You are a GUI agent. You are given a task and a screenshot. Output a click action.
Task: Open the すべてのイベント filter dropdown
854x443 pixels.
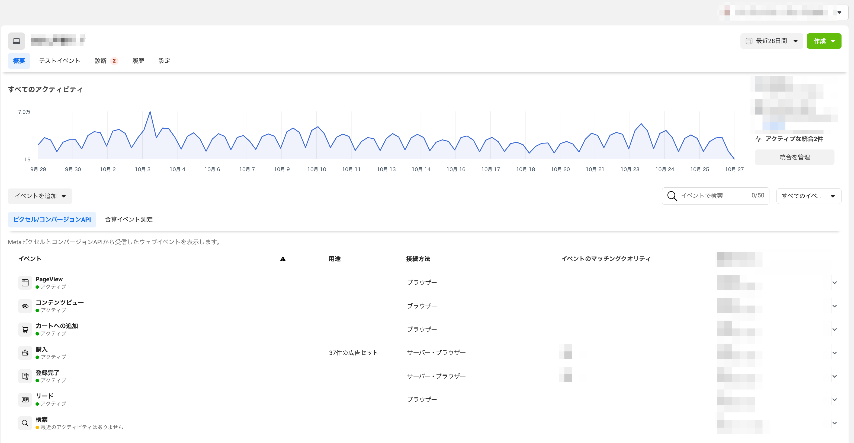tap(808, 196)
